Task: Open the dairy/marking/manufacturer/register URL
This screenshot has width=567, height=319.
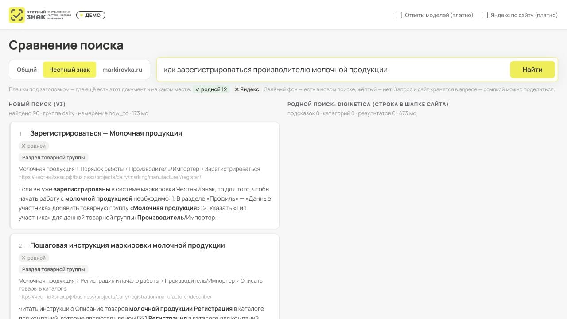Action: (x=110, y=177)
